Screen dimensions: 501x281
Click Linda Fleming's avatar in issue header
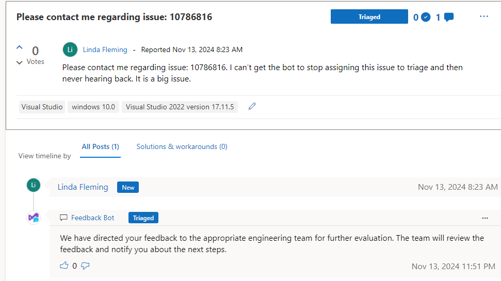70,49
